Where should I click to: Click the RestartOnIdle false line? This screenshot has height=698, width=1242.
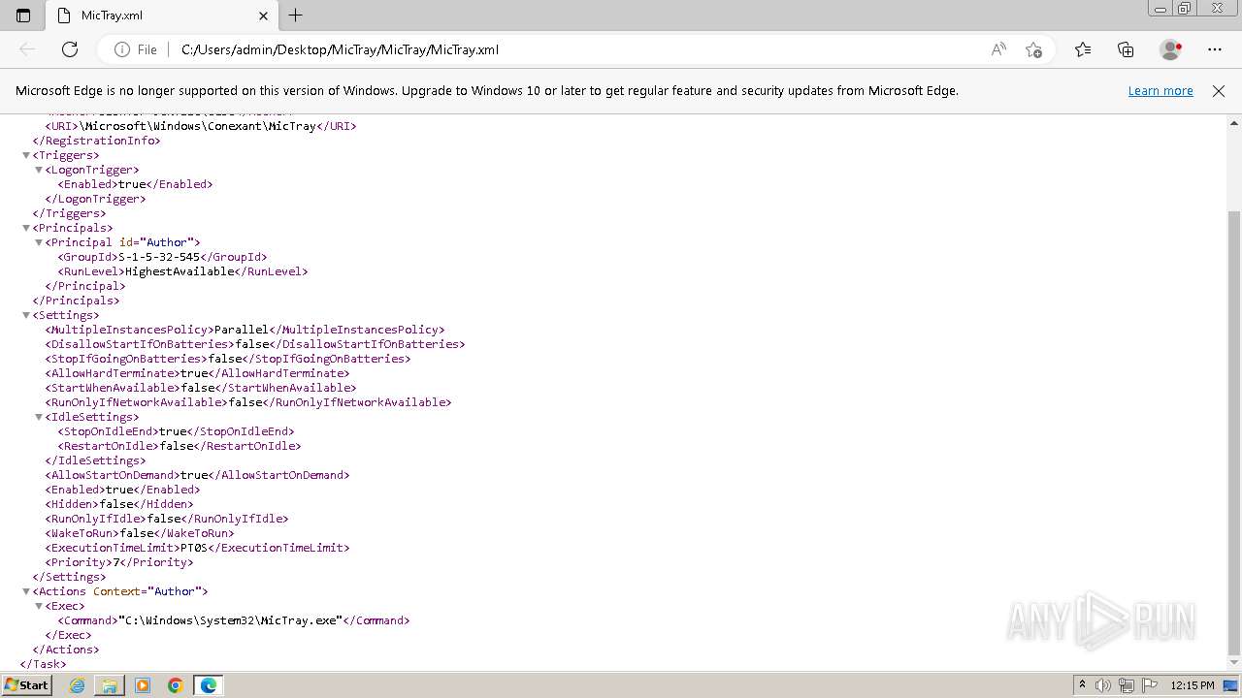click(x=180, y=446)
